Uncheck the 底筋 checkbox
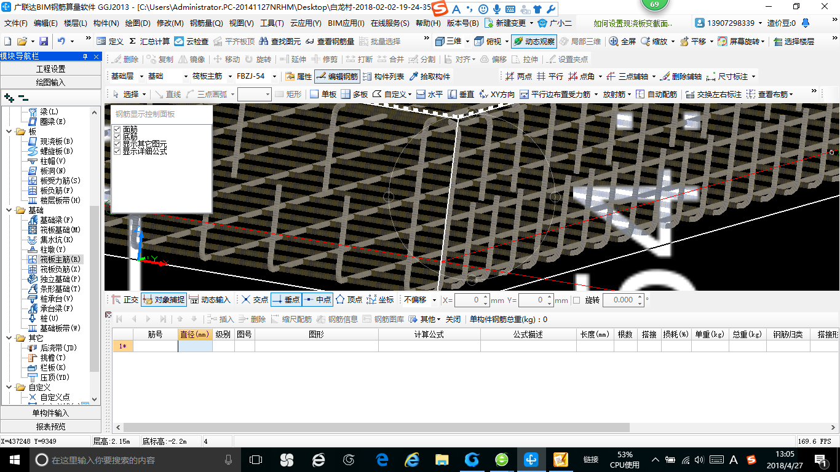Viewport: 840px width, 472px height. click(x=117, y=136)
